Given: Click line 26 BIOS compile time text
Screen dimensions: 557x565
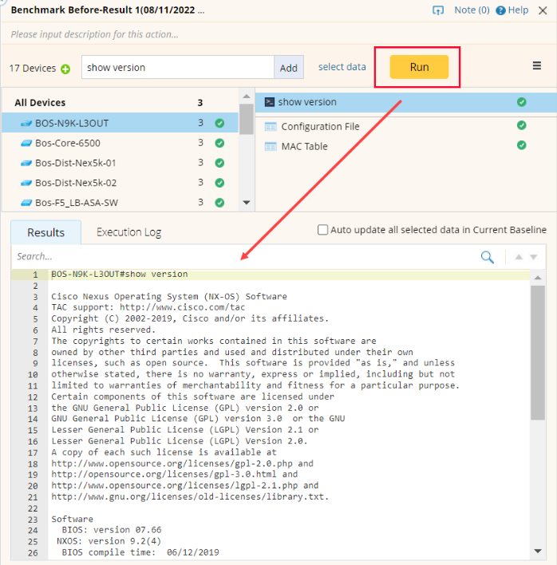Looking at the screenshot, I should click(140, 552).
